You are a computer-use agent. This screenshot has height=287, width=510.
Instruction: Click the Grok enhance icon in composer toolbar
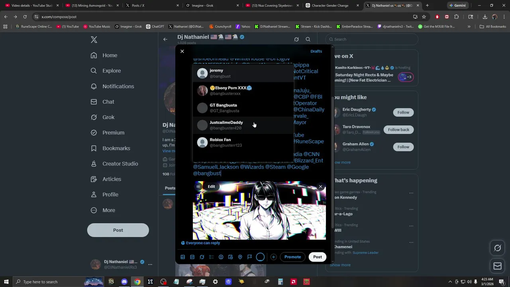[x=202, y=257]
